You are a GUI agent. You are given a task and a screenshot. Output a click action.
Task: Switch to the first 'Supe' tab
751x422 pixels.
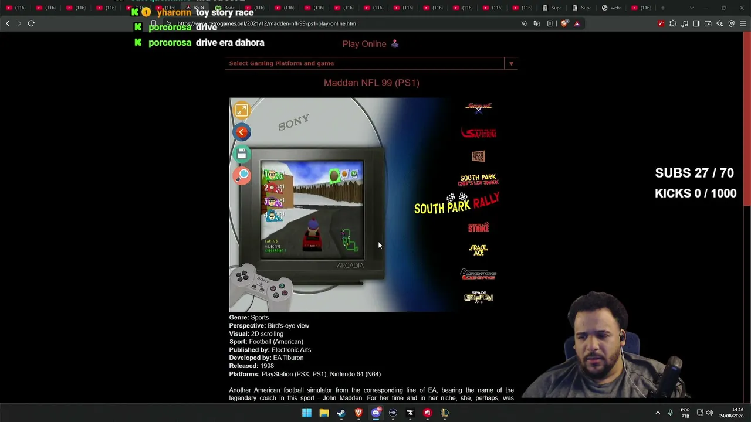[552, 8]
